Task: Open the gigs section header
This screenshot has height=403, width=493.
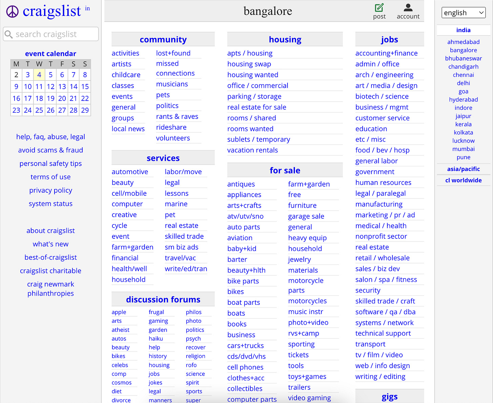Action: click(389, 397)
